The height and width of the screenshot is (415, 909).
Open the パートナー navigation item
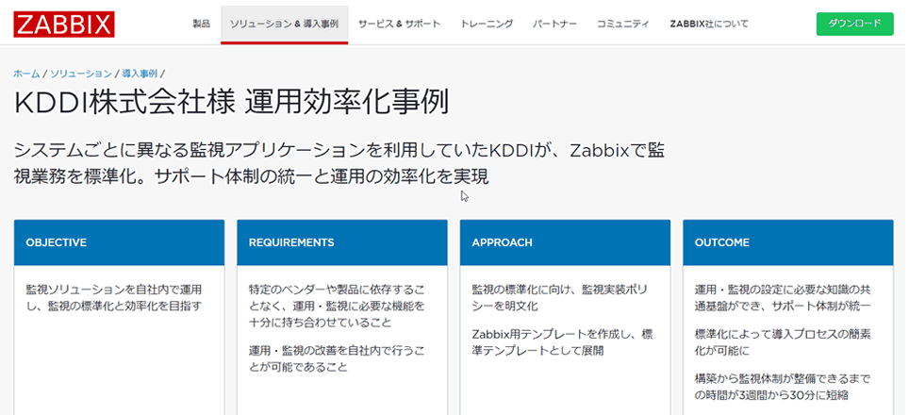pyautogui.click(x=554, y=24)
